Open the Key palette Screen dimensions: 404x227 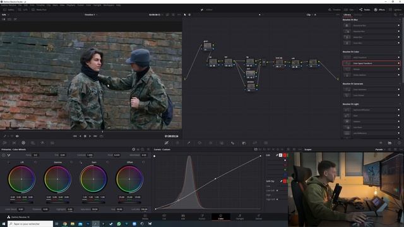coord(244,143)
